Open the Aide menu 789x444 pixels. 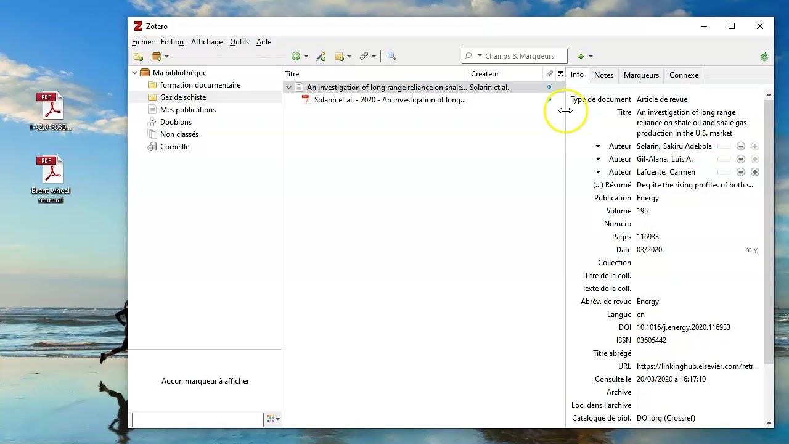tap(264, 42)
